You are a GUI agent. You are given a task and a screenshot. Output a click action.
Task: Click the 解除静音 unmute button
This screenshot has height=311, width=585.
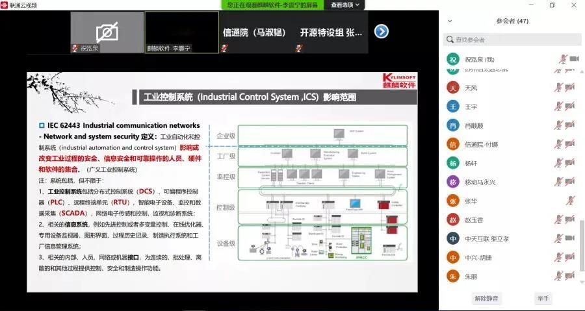point(486,299)
